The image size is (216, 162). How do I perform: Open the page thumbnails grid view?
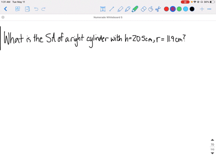(x=18, y=9)
